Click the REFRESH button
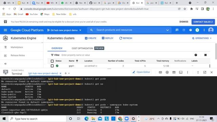217x122 pixels. 126,38
